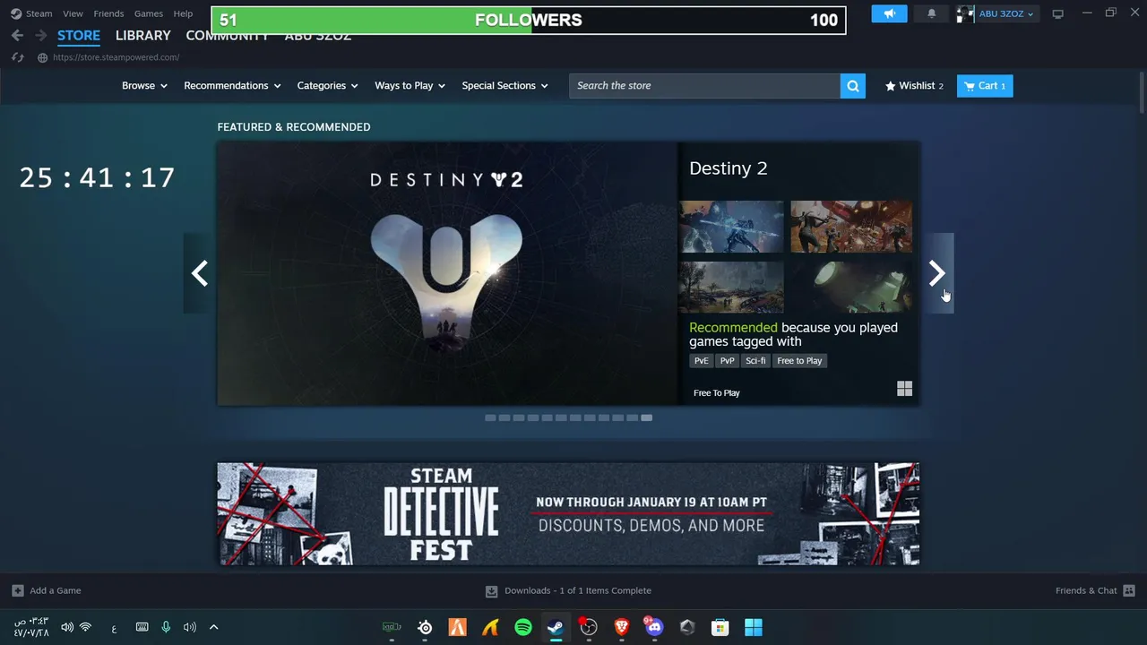Select the first carousel page dot
The image size is (1147, 645).
click(x=490, y=417)
